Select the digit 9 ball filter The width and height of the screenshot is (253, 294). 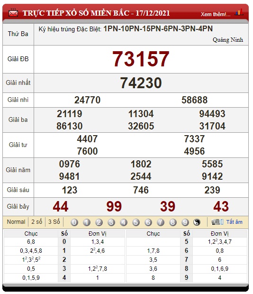tap(185, 222)
